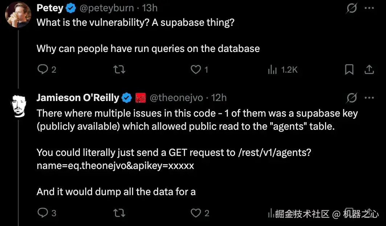Visit @theonejvo handle link

click(176, 97)
